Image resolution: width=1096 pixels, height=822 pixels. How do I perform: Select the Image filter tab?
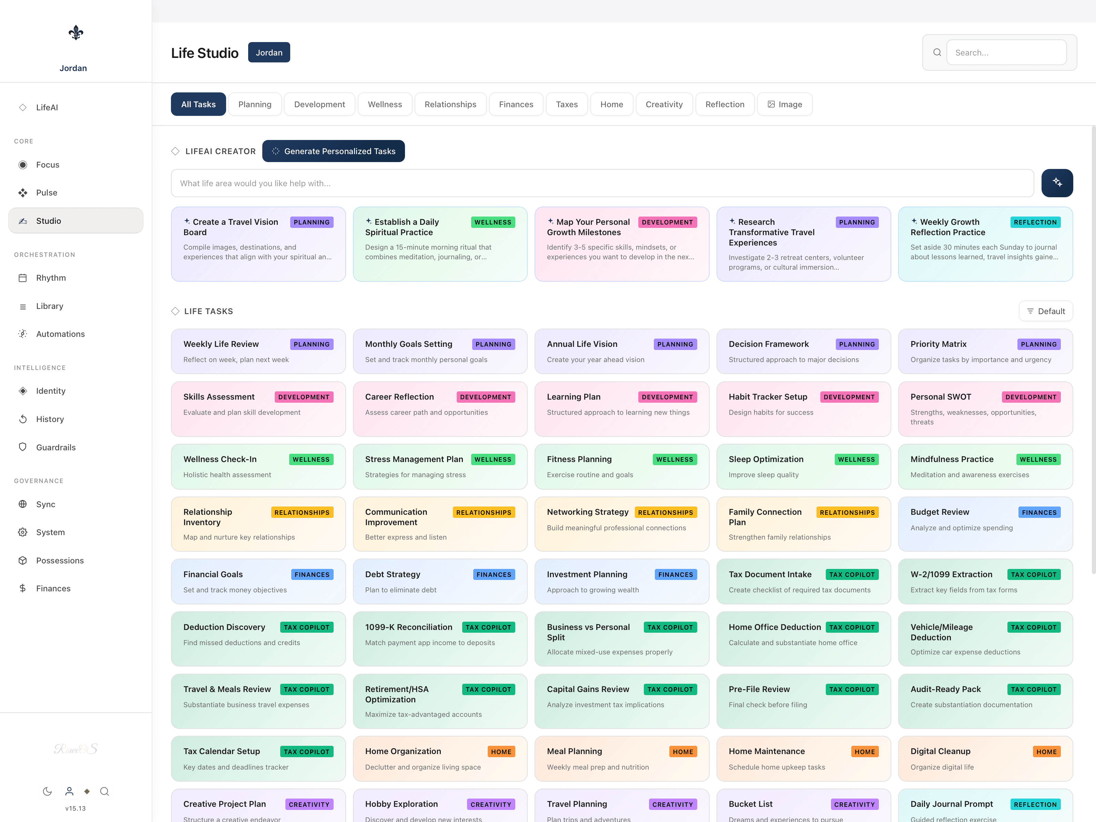coord(784,104)
